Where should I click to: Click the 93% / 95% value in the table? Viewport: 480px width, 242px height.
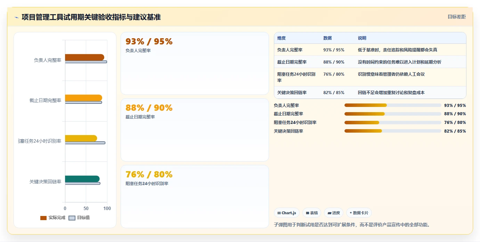(x=334, y=50)
